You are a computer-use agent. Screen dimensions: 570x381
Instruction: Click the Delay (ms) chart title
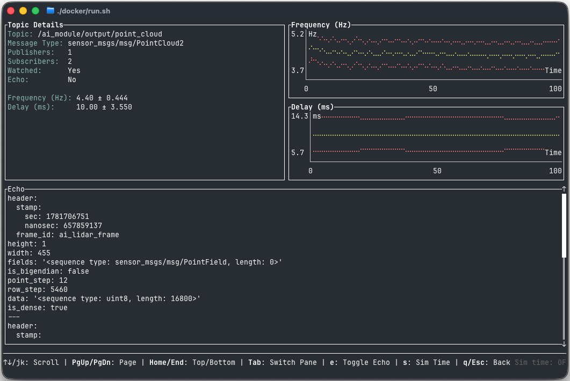point(312,107)
